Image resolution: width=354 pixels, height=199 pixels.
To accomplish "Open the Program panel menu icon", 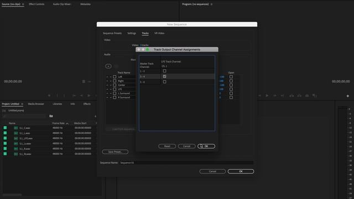I will coord(211,4).
